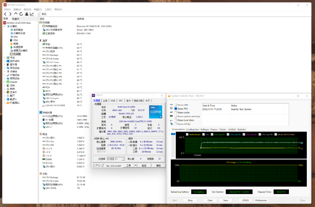Click the refresh icon in AIDA64 toolbar

pyautogui.click(x=21, y=14)
